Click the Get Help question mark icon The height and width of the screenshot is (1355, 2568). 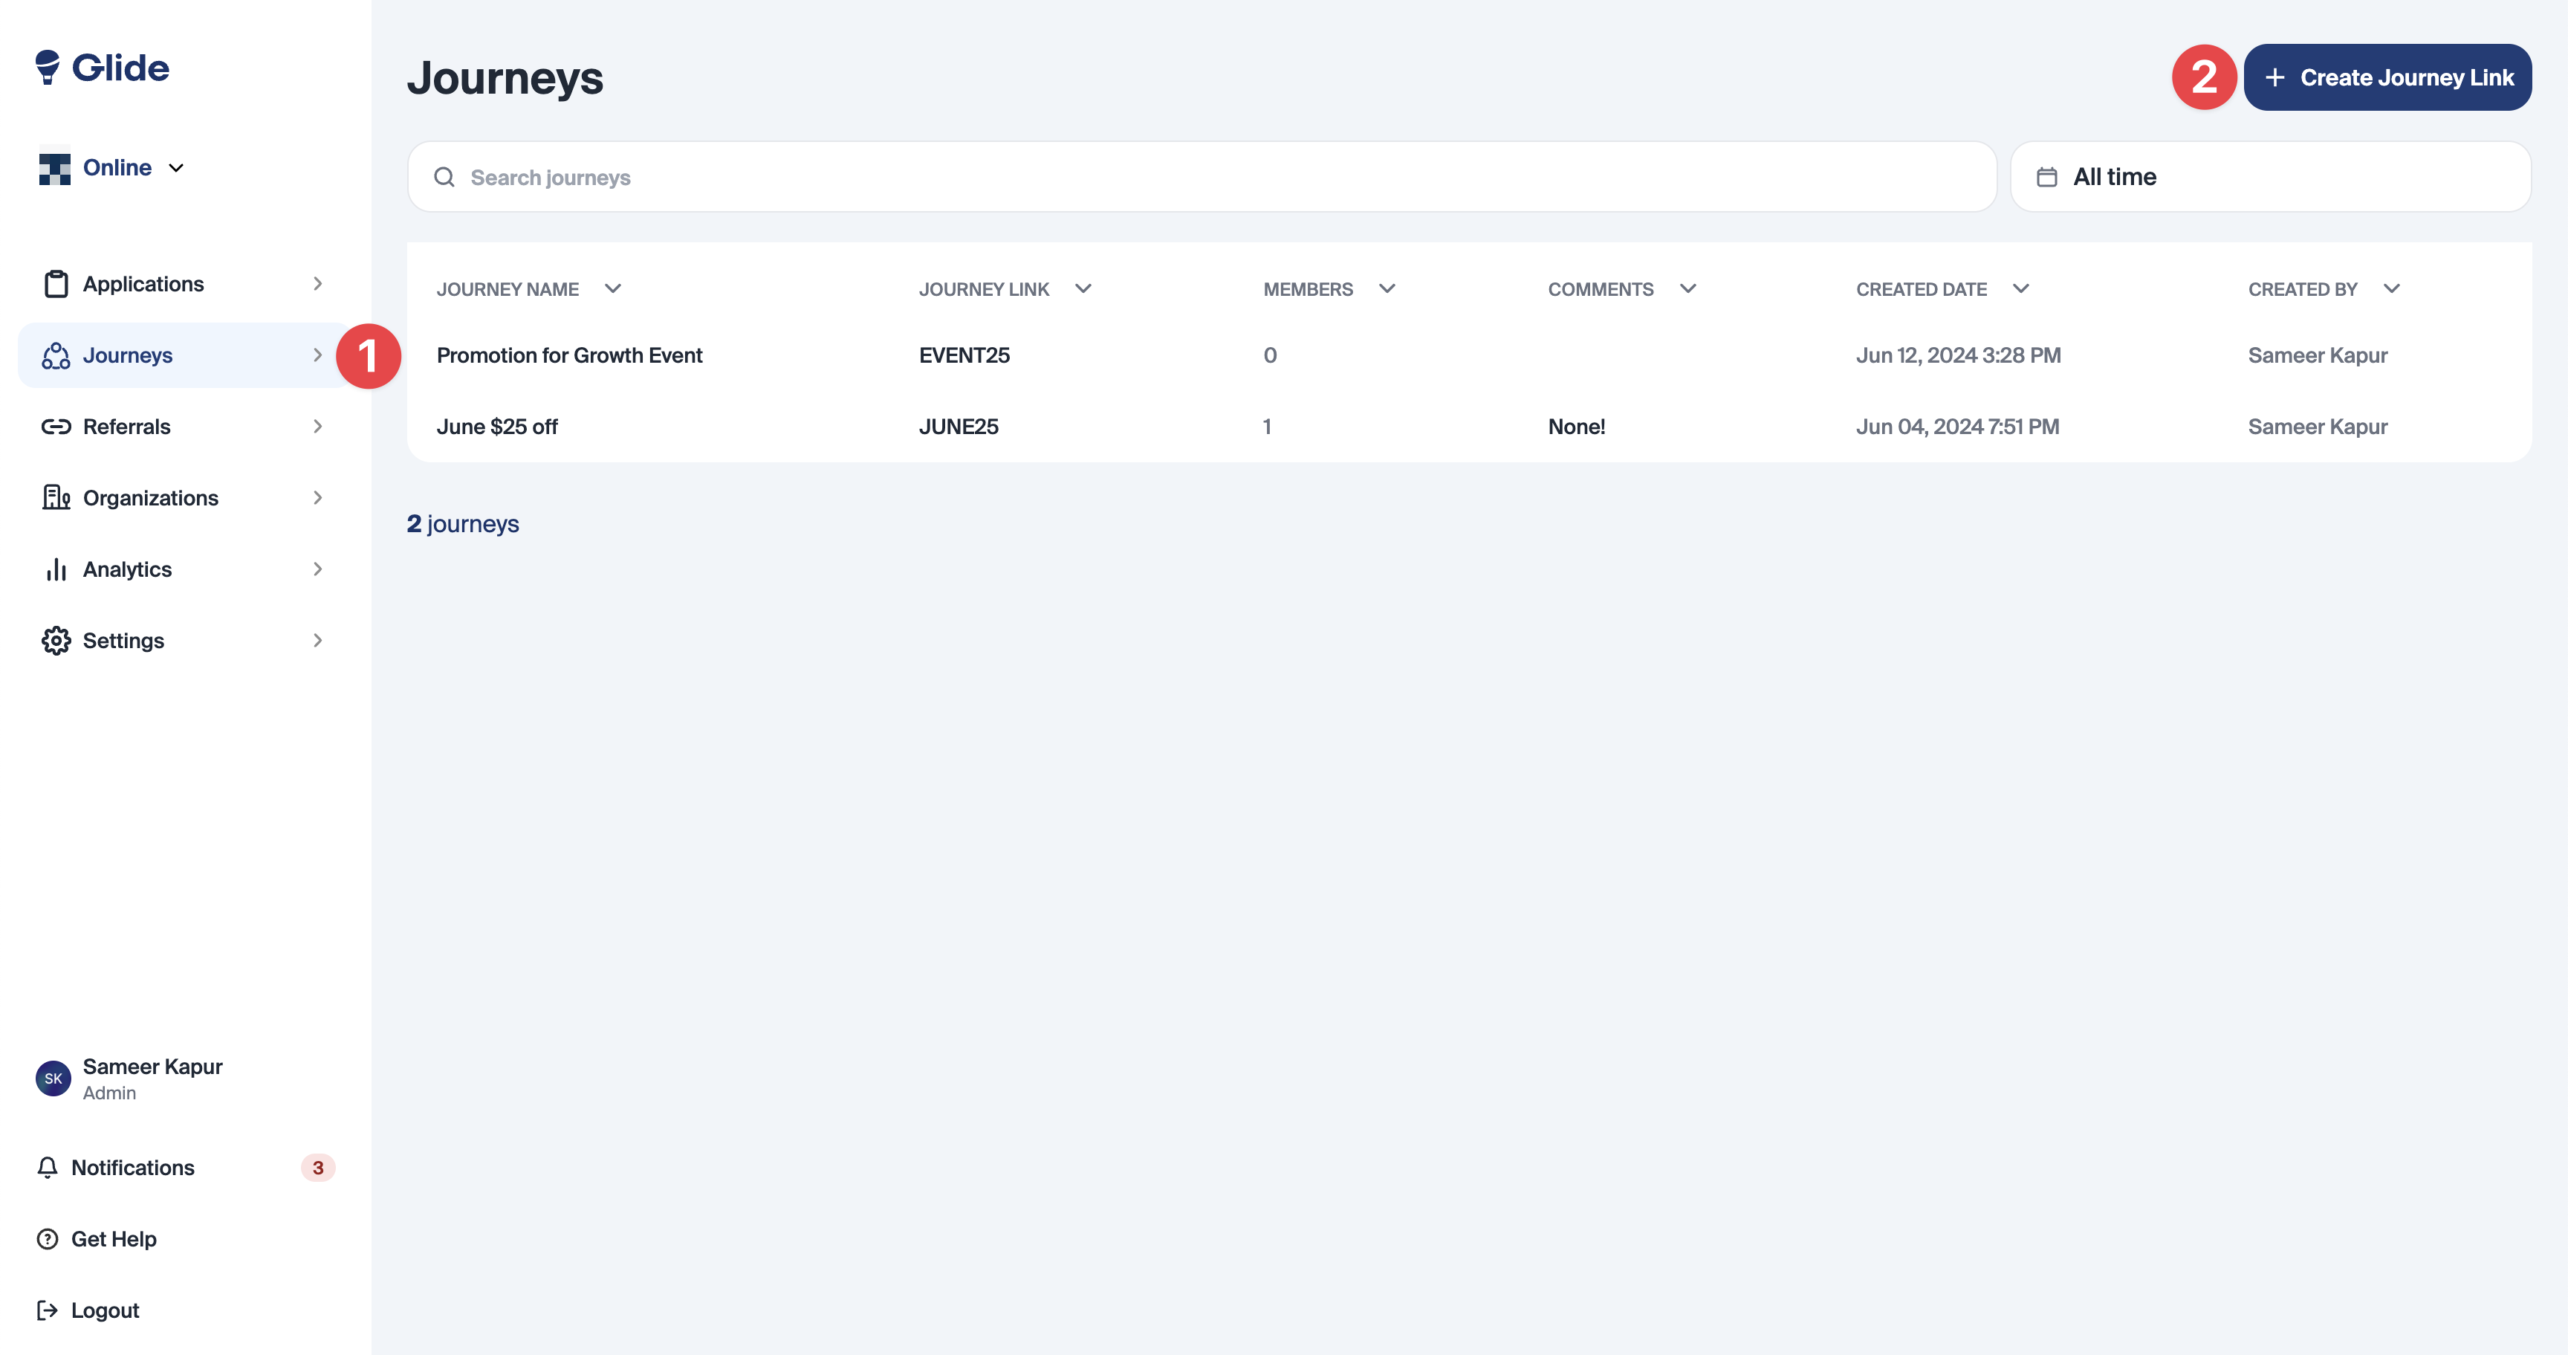47,1239
